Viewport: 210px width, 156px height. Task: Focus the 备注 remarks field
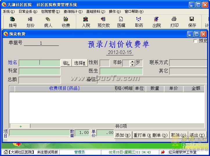(x=152, y=80)
